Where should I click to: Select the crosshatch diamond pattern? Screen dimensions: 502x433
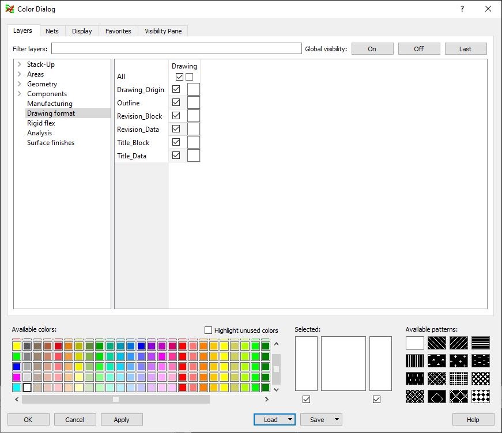point(437,379)
